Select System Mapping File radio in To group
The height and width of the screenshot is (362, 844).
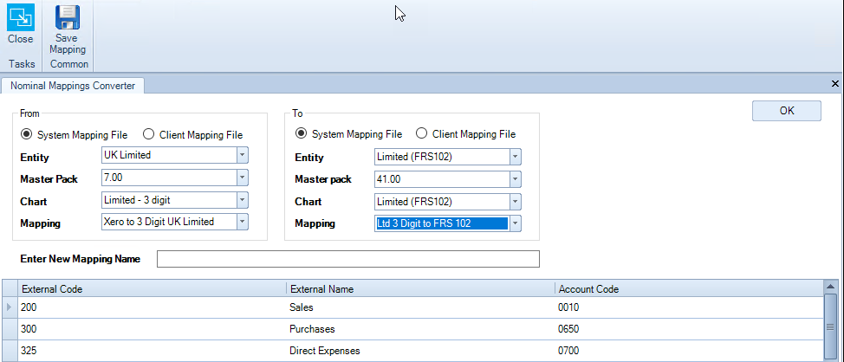[302, 133]
